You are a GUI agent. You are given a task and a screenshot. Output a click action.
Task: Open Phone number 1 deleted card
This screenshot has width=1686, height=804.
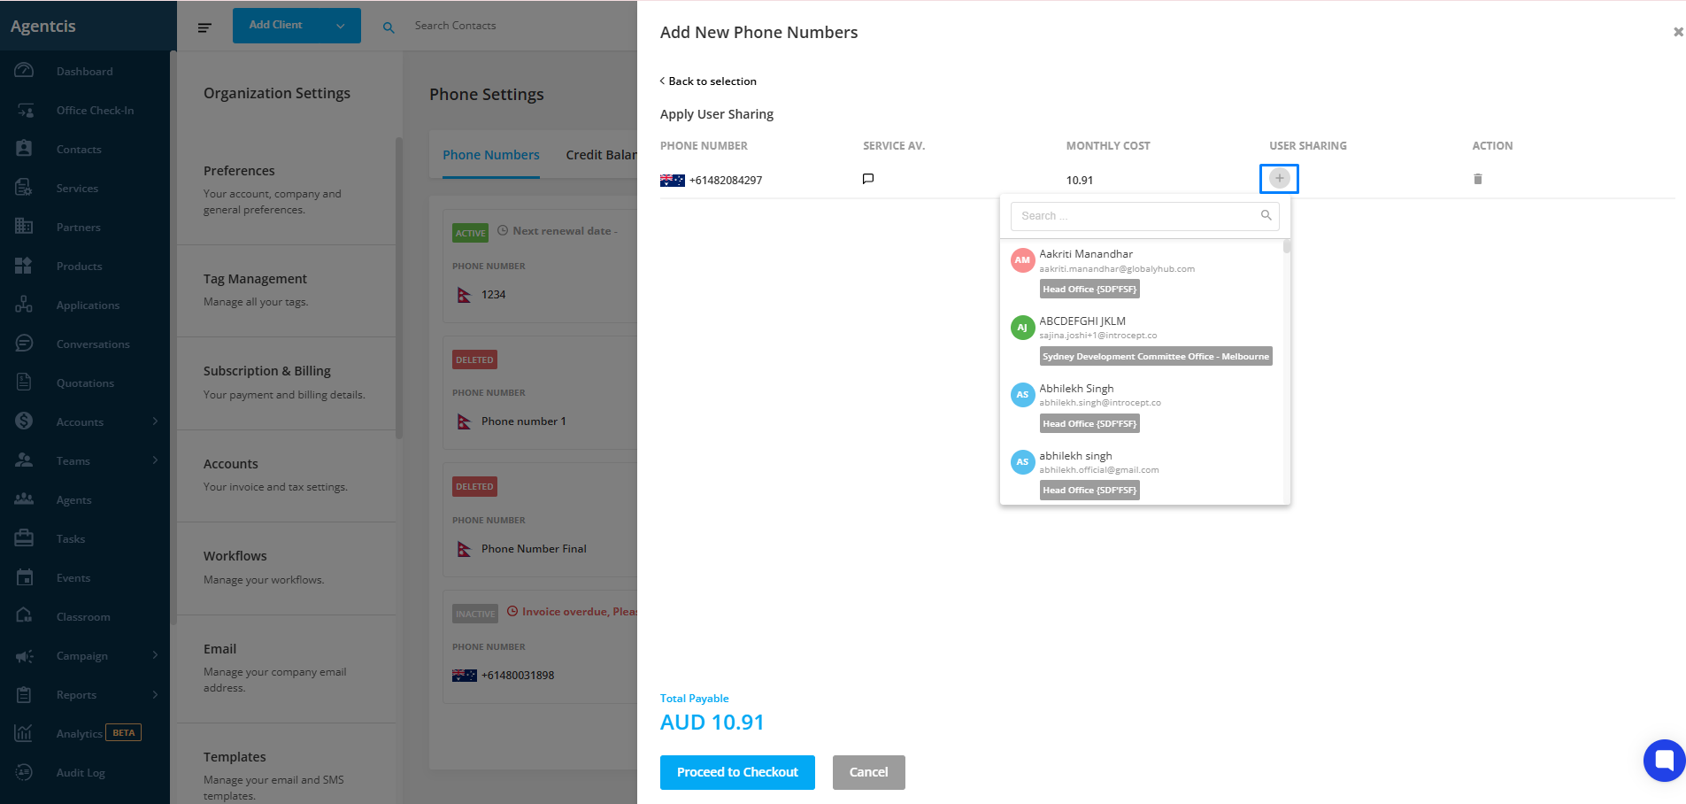pyautogui.click(x=540, y=392)
